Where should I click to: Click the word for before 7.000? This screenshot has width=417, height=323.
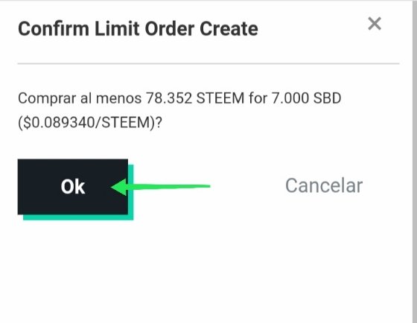[x=258, y=98]
